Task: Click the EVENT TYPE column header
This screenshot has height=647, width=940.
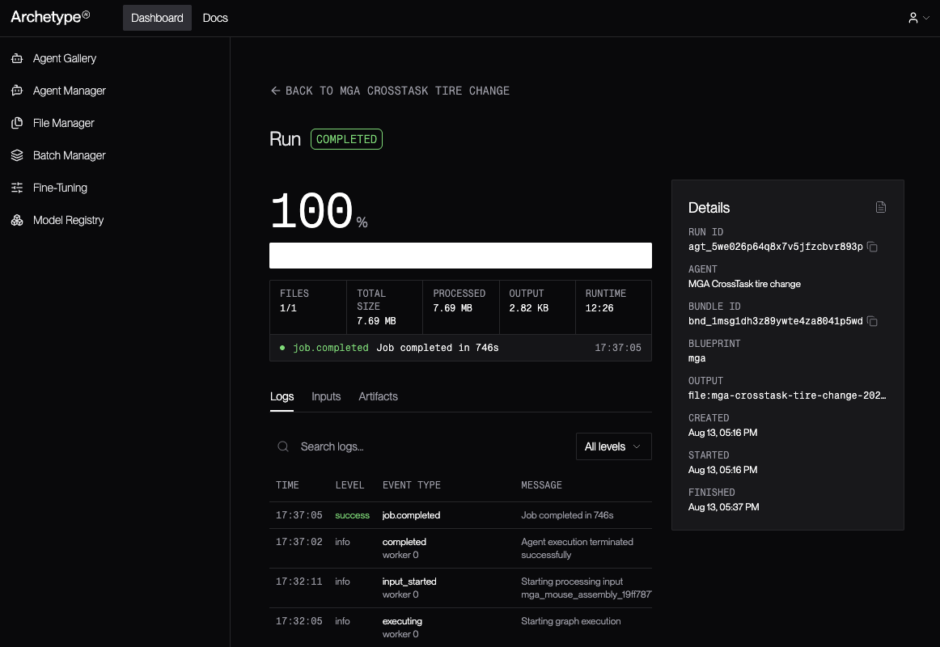Action: tap(411, 485)
